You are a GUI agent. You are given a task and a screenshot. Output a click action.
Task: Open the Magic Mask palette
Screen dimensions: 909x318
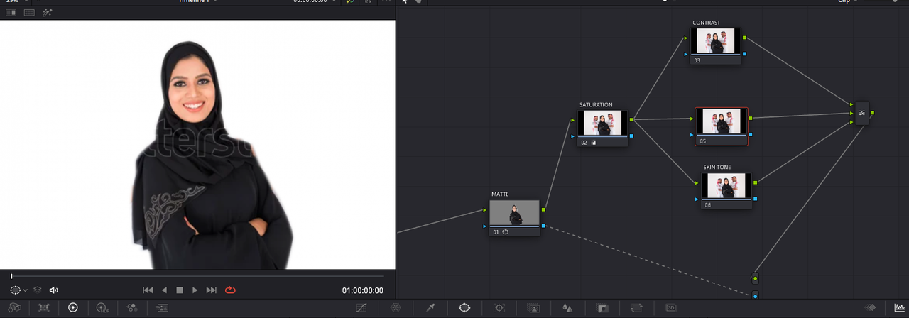tap(533, 307)
